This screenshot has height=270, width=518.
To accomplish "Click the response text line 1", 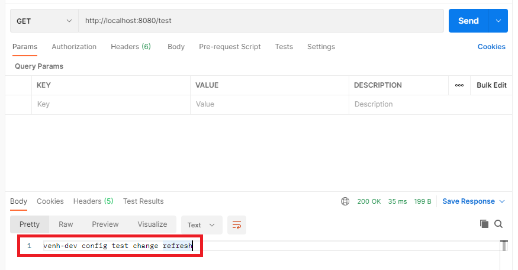I will tap(117, 246).
